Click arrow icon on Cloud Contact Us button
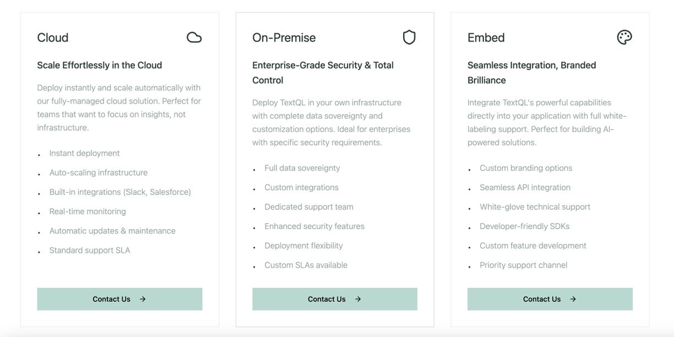 point(143,299)
